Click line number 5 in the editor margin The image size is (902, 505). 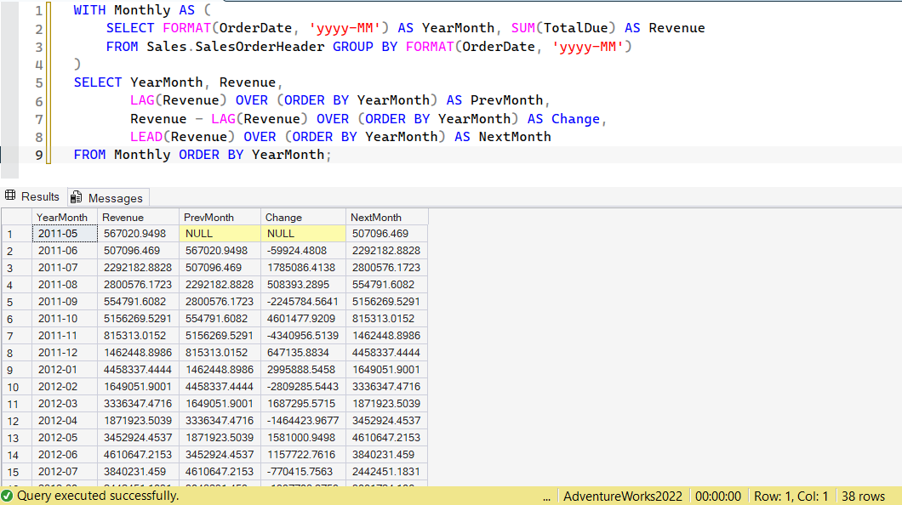click(x=38, y=82)
